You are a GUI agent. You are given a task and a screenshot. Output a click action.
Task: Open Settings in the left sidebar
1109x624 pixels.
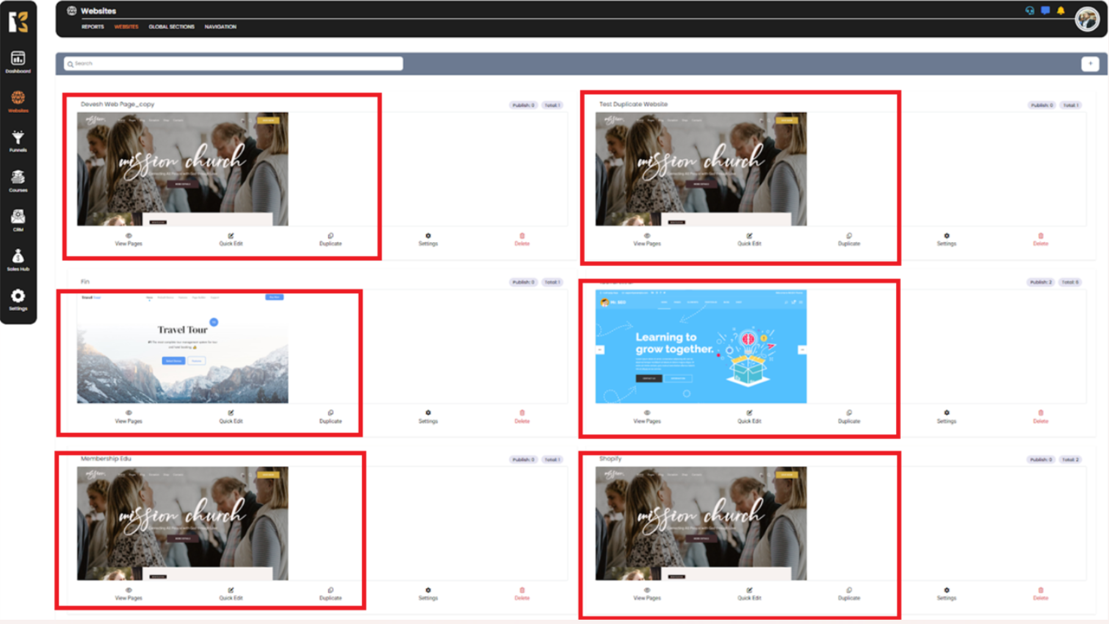click(18, 299)
